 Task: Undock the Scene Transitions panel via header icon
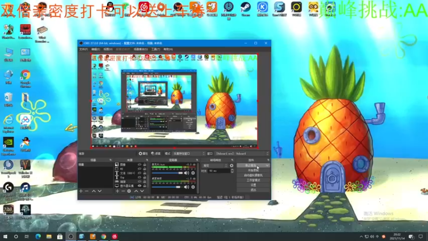point(233,160)
